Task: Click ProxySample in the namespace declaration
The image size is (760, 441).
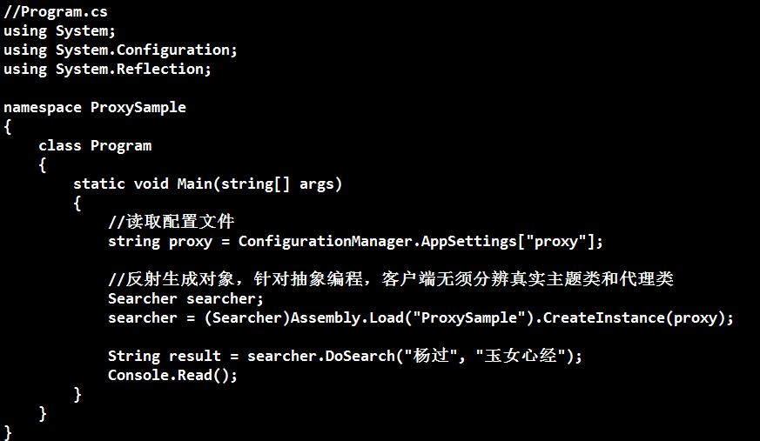Action: click(138, 107)
